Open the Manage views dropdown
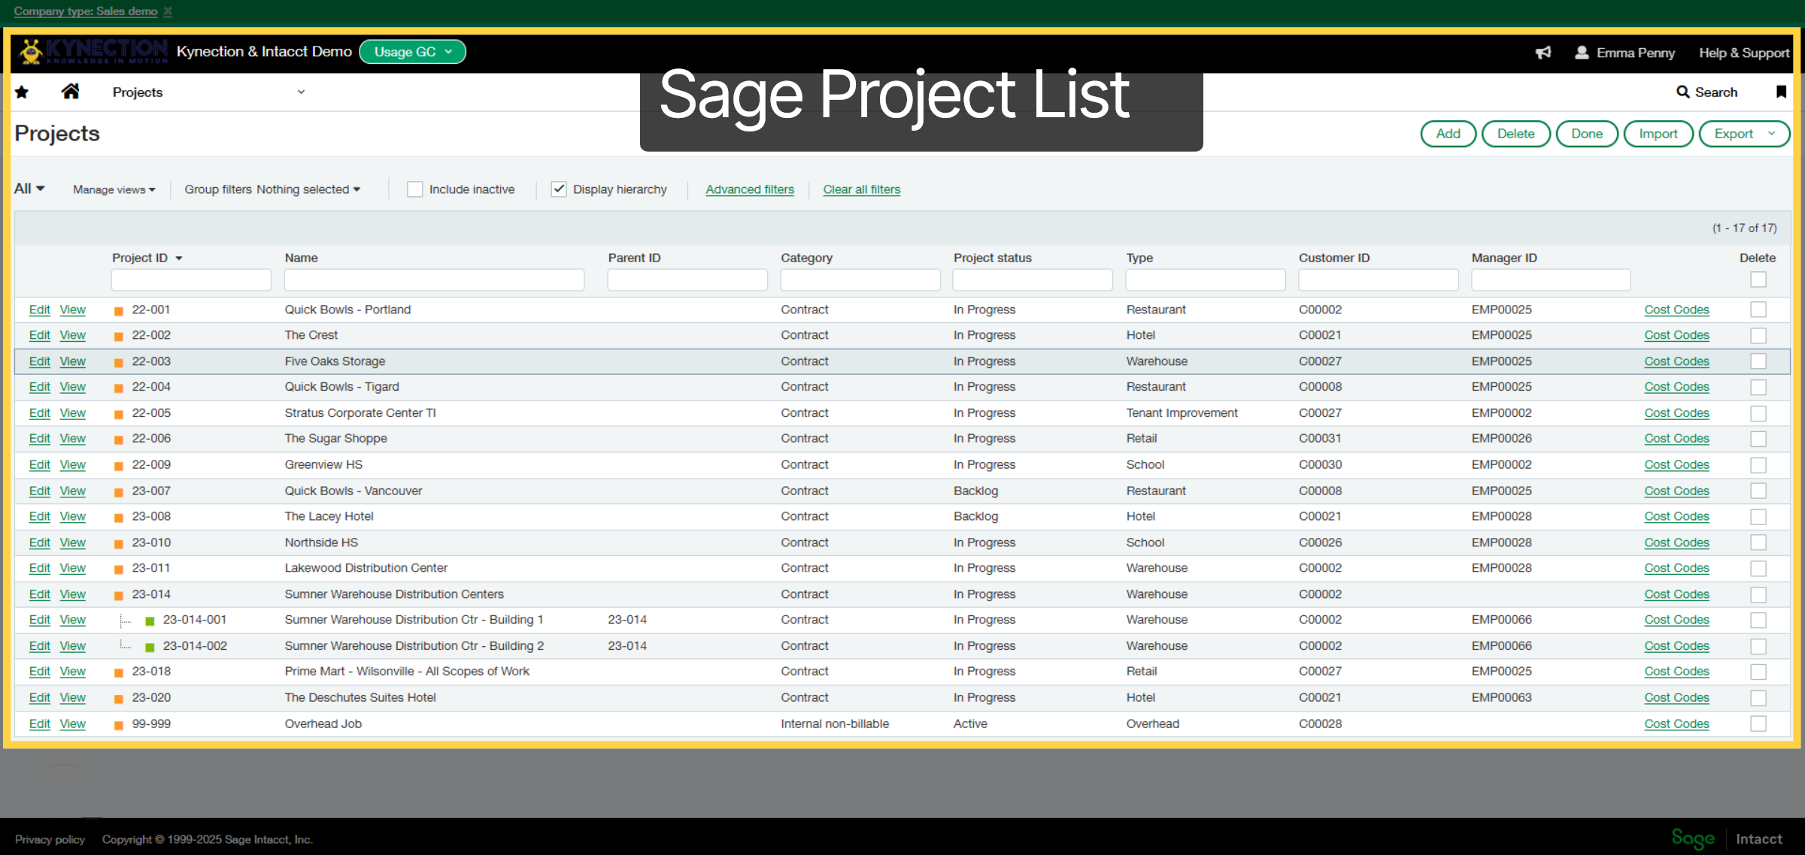This screenshot has height=855, width=1805. pos(114,189)
